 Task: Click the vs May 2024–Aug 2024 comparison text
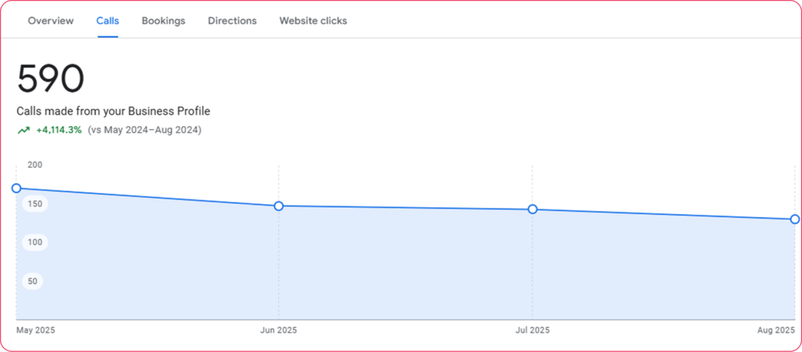coord(145,131)
